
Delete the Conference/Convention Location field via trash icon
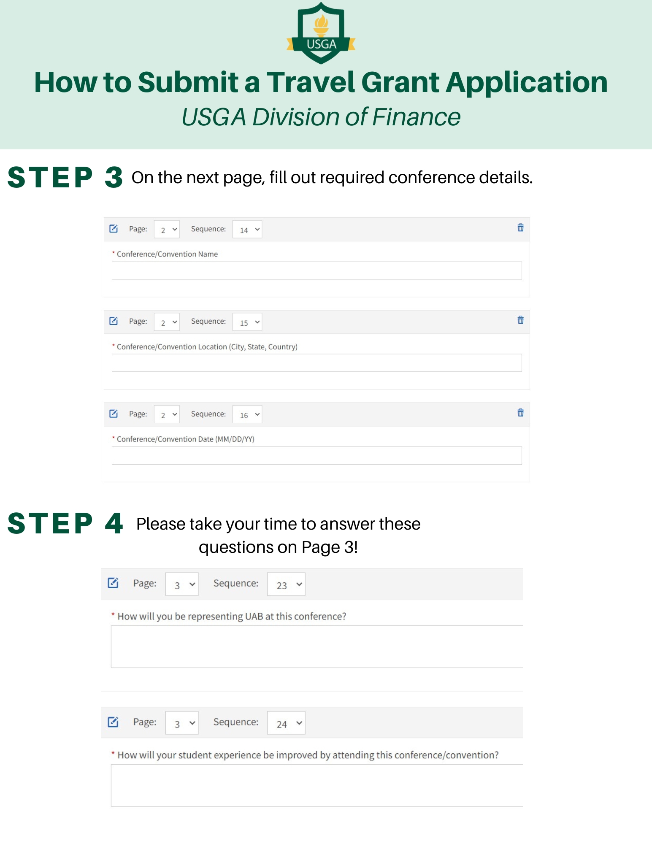click(x=520, y=320)
